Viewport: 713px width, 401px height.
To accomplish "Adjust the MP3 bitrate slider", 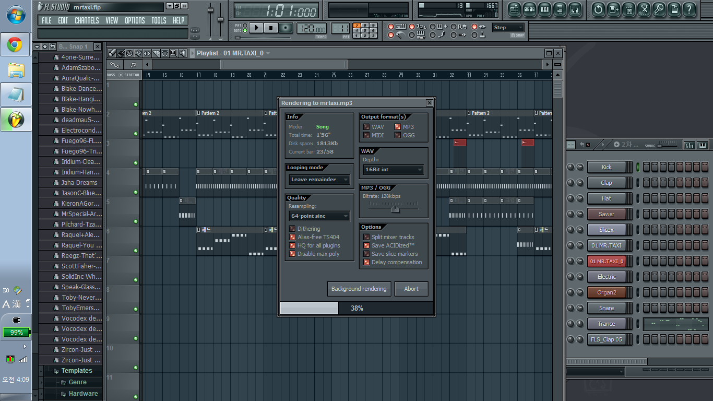I will click(x=395, y=209).
